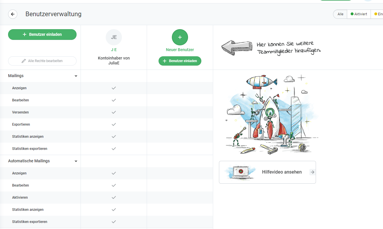Viewport: 383px width, 229px height.
Task: Click the green plus Neuer Benutzer circle
Action: tap(180, 37)
